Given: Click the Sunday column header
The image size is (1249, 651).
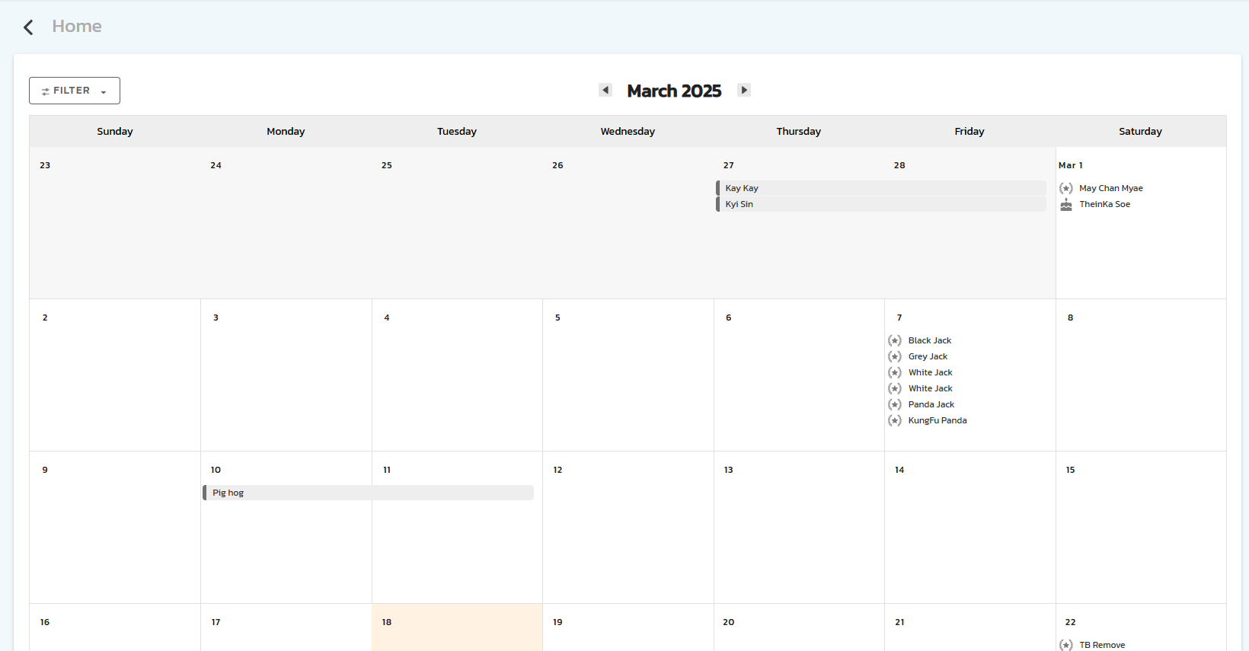Looking at the screenshot, I should [x=115, y=131].
